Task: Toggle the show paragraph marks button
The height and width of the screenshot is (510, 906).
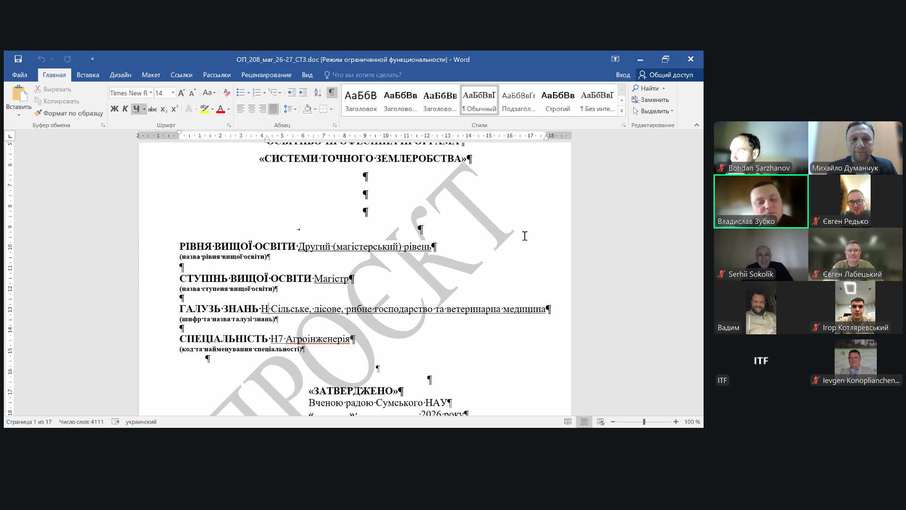Action: 332,93
